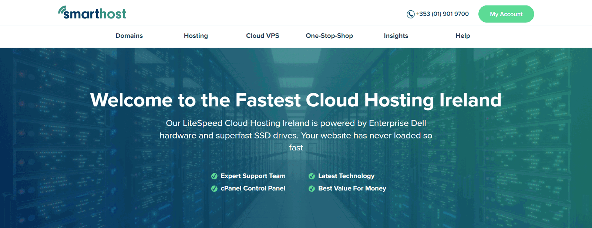Click the checkmark icon next to cPanel Control Panel
The width and height of the screenshot is (592, 228).
tap(214, 188)
